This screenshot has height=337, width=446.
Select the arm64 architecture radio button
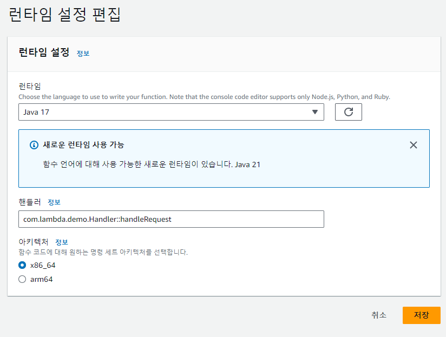(x=22, y=279)
